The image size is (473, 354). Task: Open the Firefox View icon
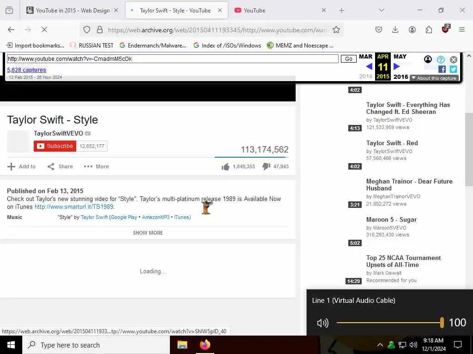9,10
